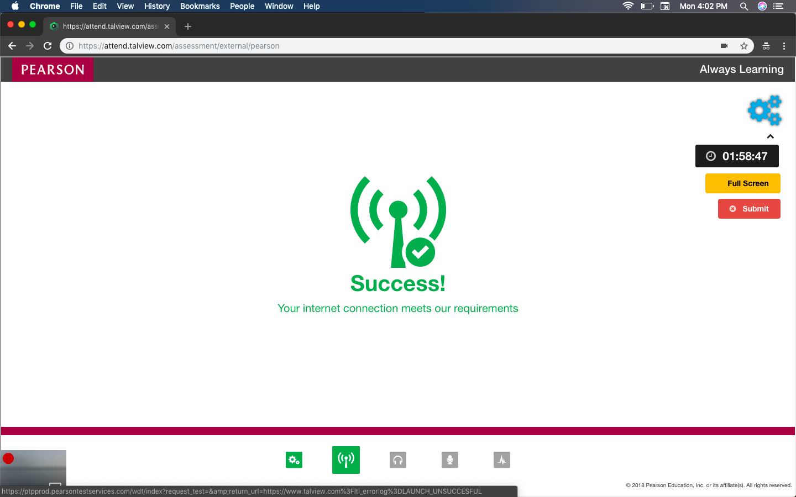This screenshot has height=497, width=796.
Task: Click the incognito profile icon
Action: [x=766, y=46]
